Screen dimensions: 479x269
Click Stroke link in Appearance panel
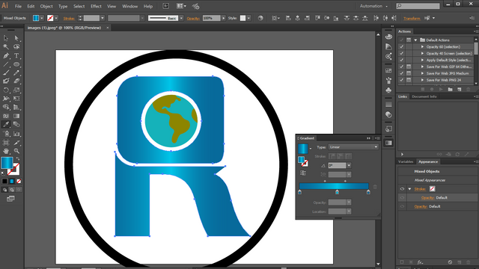tap(420, 189)
